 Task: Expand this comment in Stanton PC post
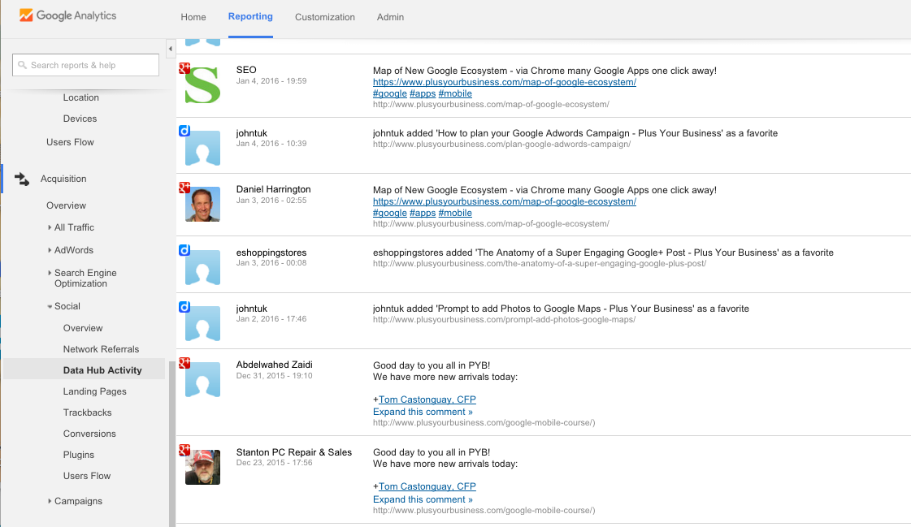coord(423,499)
